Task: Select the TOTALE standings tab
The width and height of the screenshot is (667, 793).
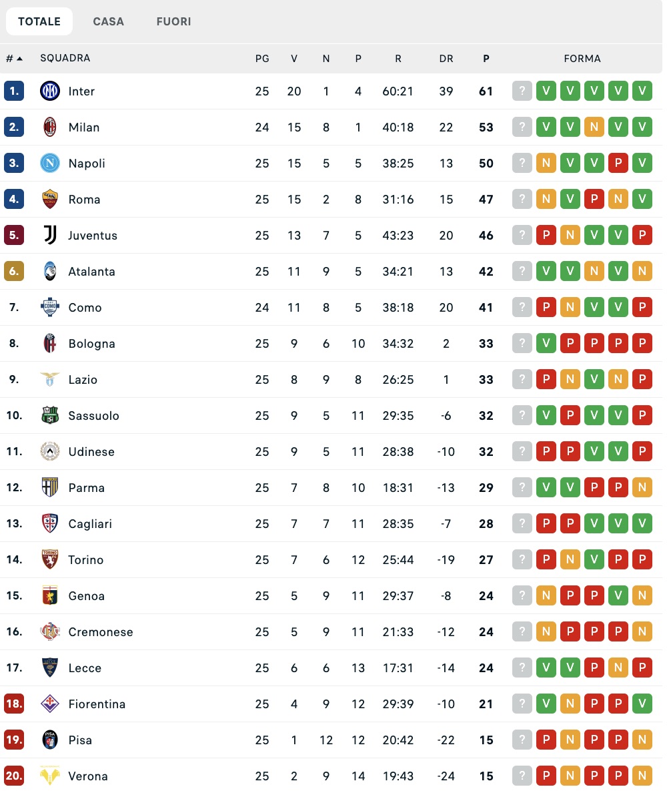Action: (x=39, y=21)
